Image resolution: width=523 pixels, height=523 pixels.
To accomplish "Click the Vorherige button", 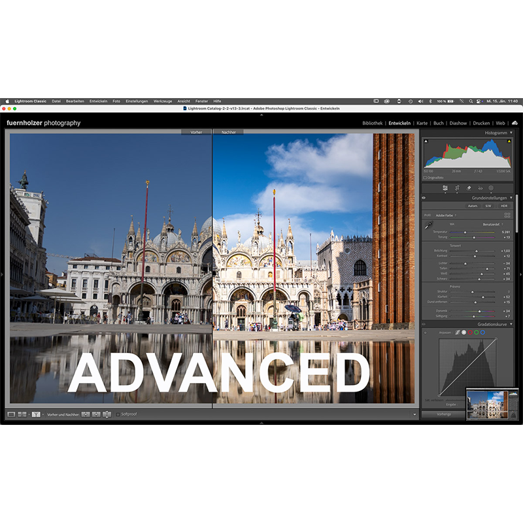I will pos(444,414).
